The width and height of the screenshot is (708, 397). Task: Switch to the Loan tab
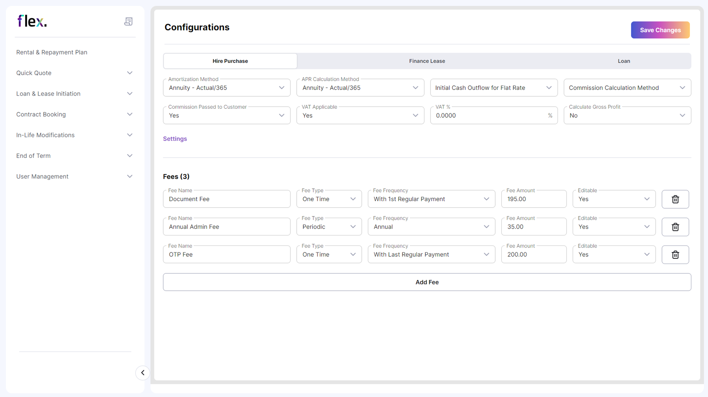coord(624,61)
